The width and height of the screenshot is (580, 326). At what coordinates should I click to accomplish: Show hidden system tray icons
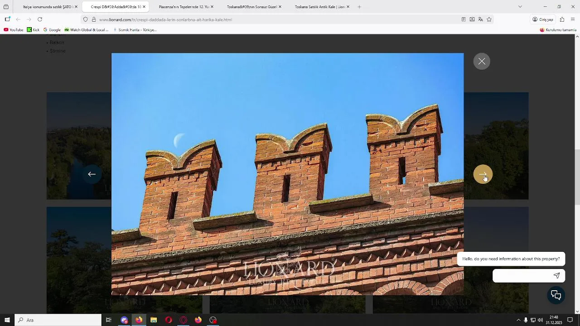pyautogui.click(x=518, y=320)
